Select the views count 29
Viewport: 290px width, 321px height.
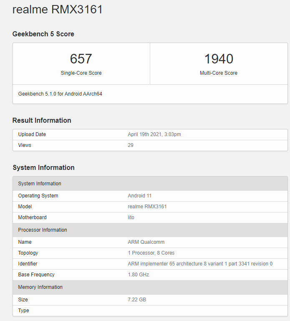131,145
